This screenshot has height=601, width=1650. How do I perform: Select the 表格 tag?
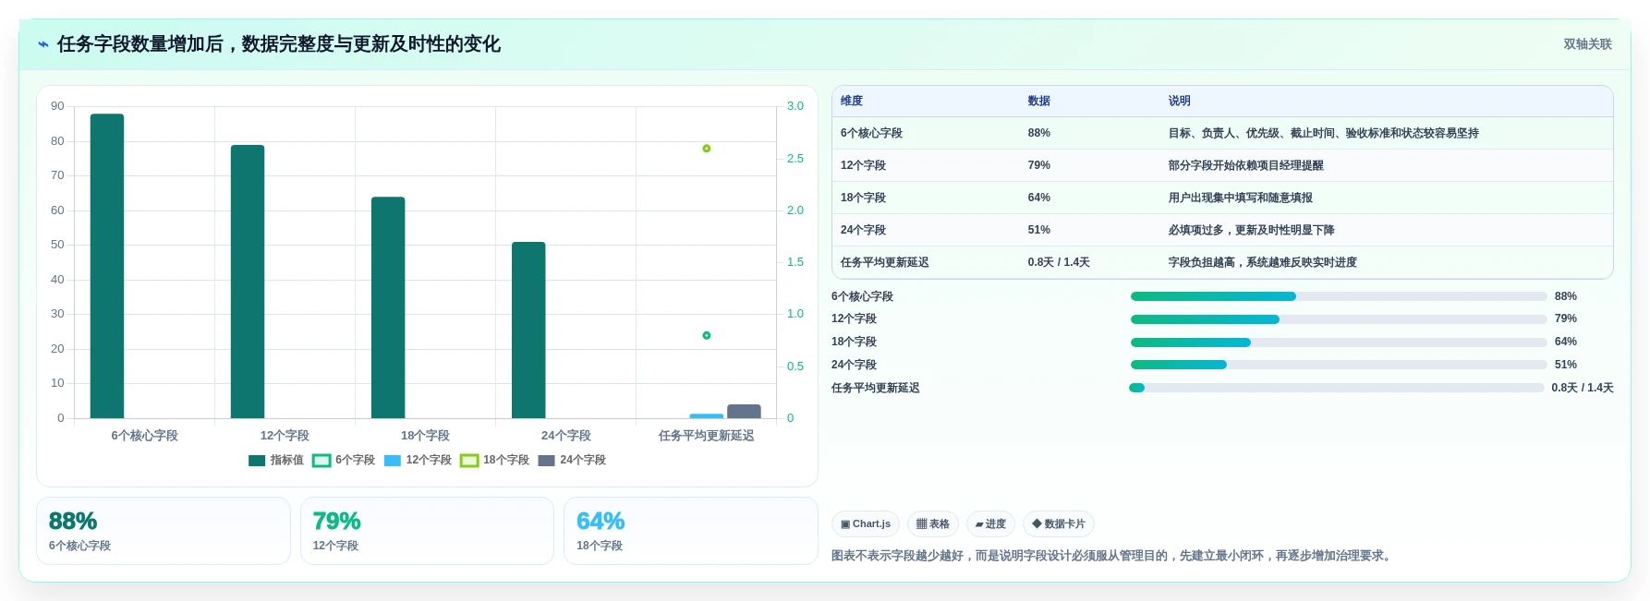point(933,524)
